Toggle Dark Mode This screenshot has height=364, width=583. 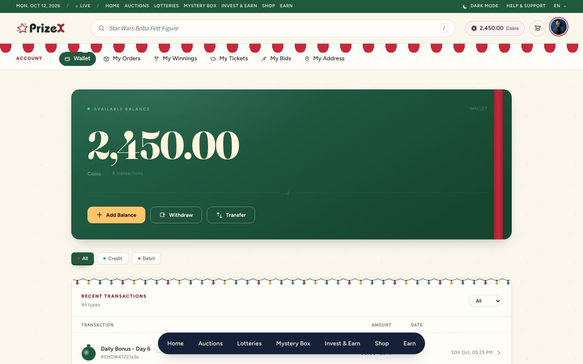tap(480, 6)
